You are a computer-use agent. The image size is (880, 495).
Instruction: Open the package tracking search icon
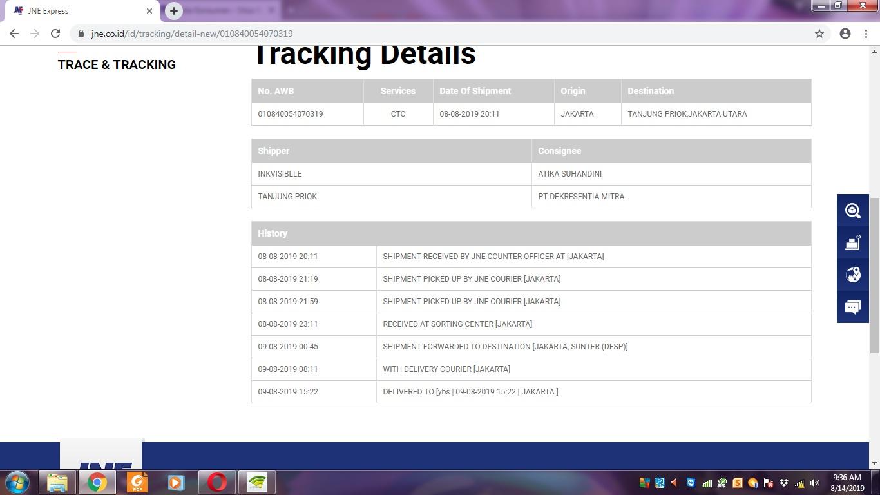click(853, 211)
